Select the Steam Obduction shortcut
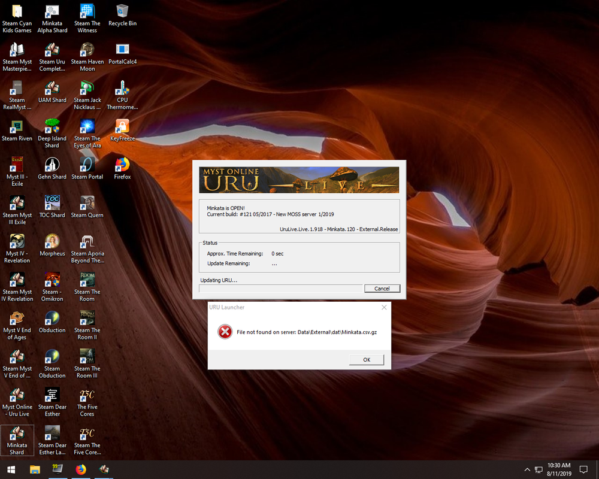 coord(52,365)
